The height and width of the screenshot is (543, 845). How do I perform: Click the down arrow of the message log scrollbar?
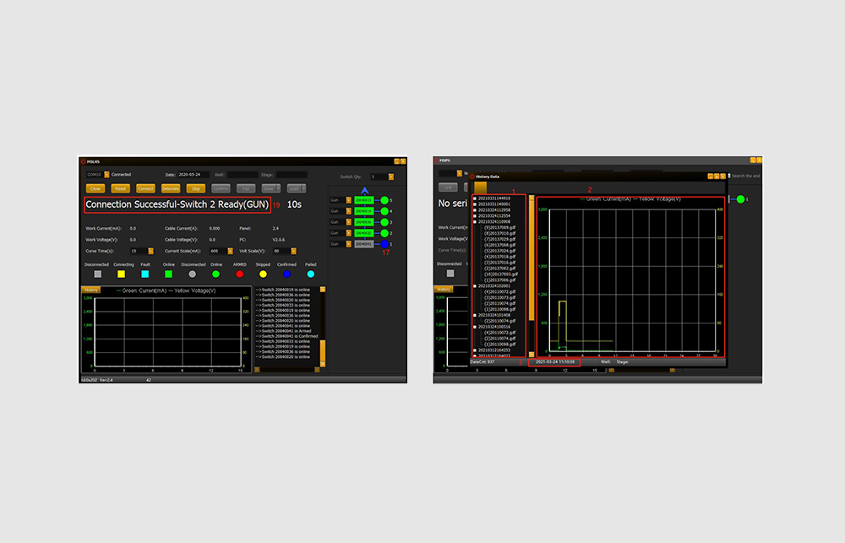click(x=323, y=364)
